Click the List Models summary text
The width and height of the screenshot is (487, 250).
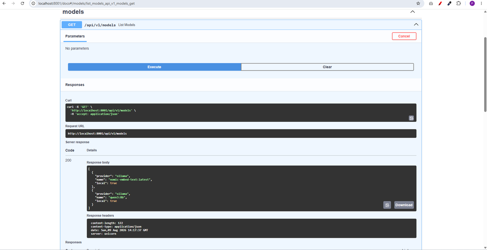point(127,25)
